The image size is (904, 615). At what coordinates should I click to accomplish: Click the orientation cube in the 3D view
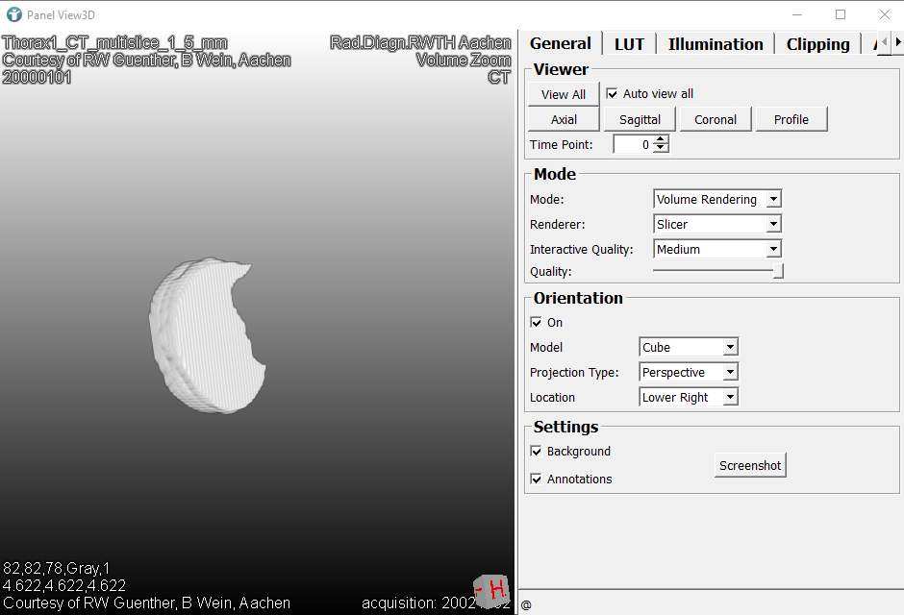(491, 588)
